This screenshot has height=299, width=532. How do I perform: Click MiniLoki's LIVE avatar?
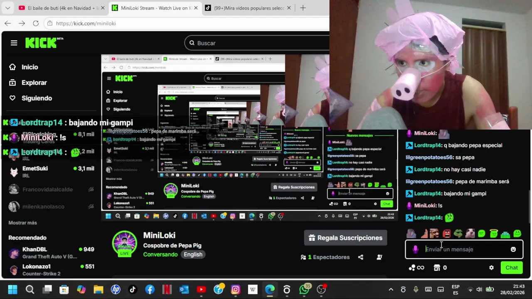click(125, 243)
